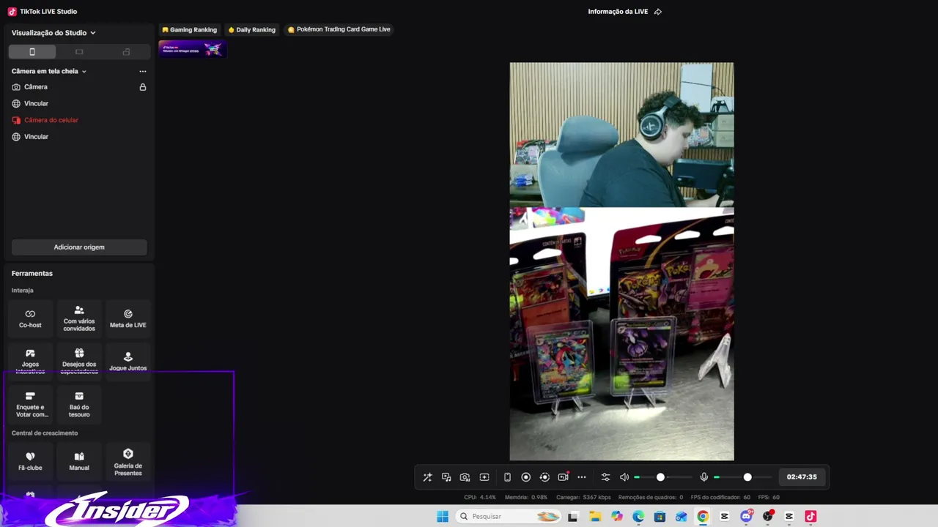Open the Daily Ranking tab
The height and width of the screenshot is (527, 938).
(x=251, y=30)
